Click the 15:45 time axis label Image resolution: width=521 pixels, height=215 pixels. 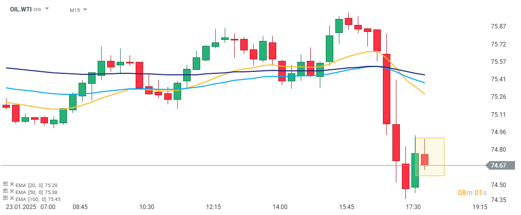click(x=346, y=207)
